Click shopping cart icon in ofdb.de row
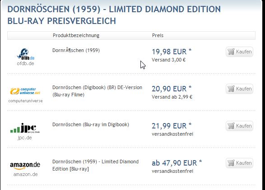Image resolution: width=265 pixels, height=190 pixels. (x=231, y=52)
